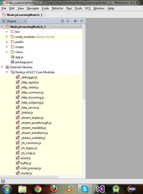The image size is (143, 194).
Task: Launch Google Chrome from the taskbar
Action: (38, 189)
